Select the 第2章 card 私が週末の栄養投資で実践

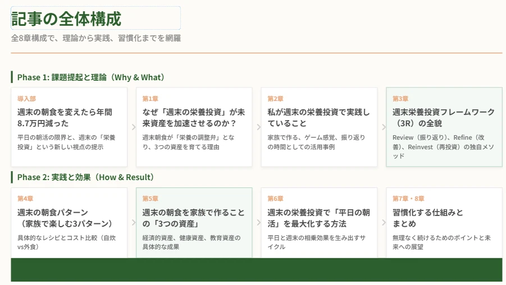pyautogui.click(x=319, y=127)
